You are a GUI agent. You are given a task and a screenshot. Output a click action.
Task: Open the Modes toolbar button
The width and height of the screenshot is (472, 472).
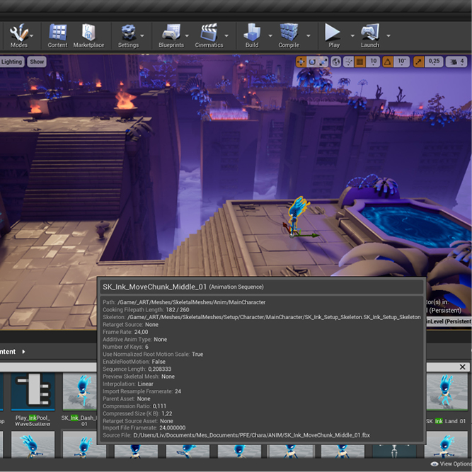[x=18, y=34]
